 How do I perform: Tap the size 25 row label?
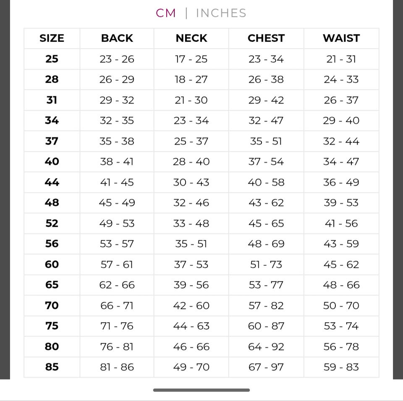(x=52, y=59)
